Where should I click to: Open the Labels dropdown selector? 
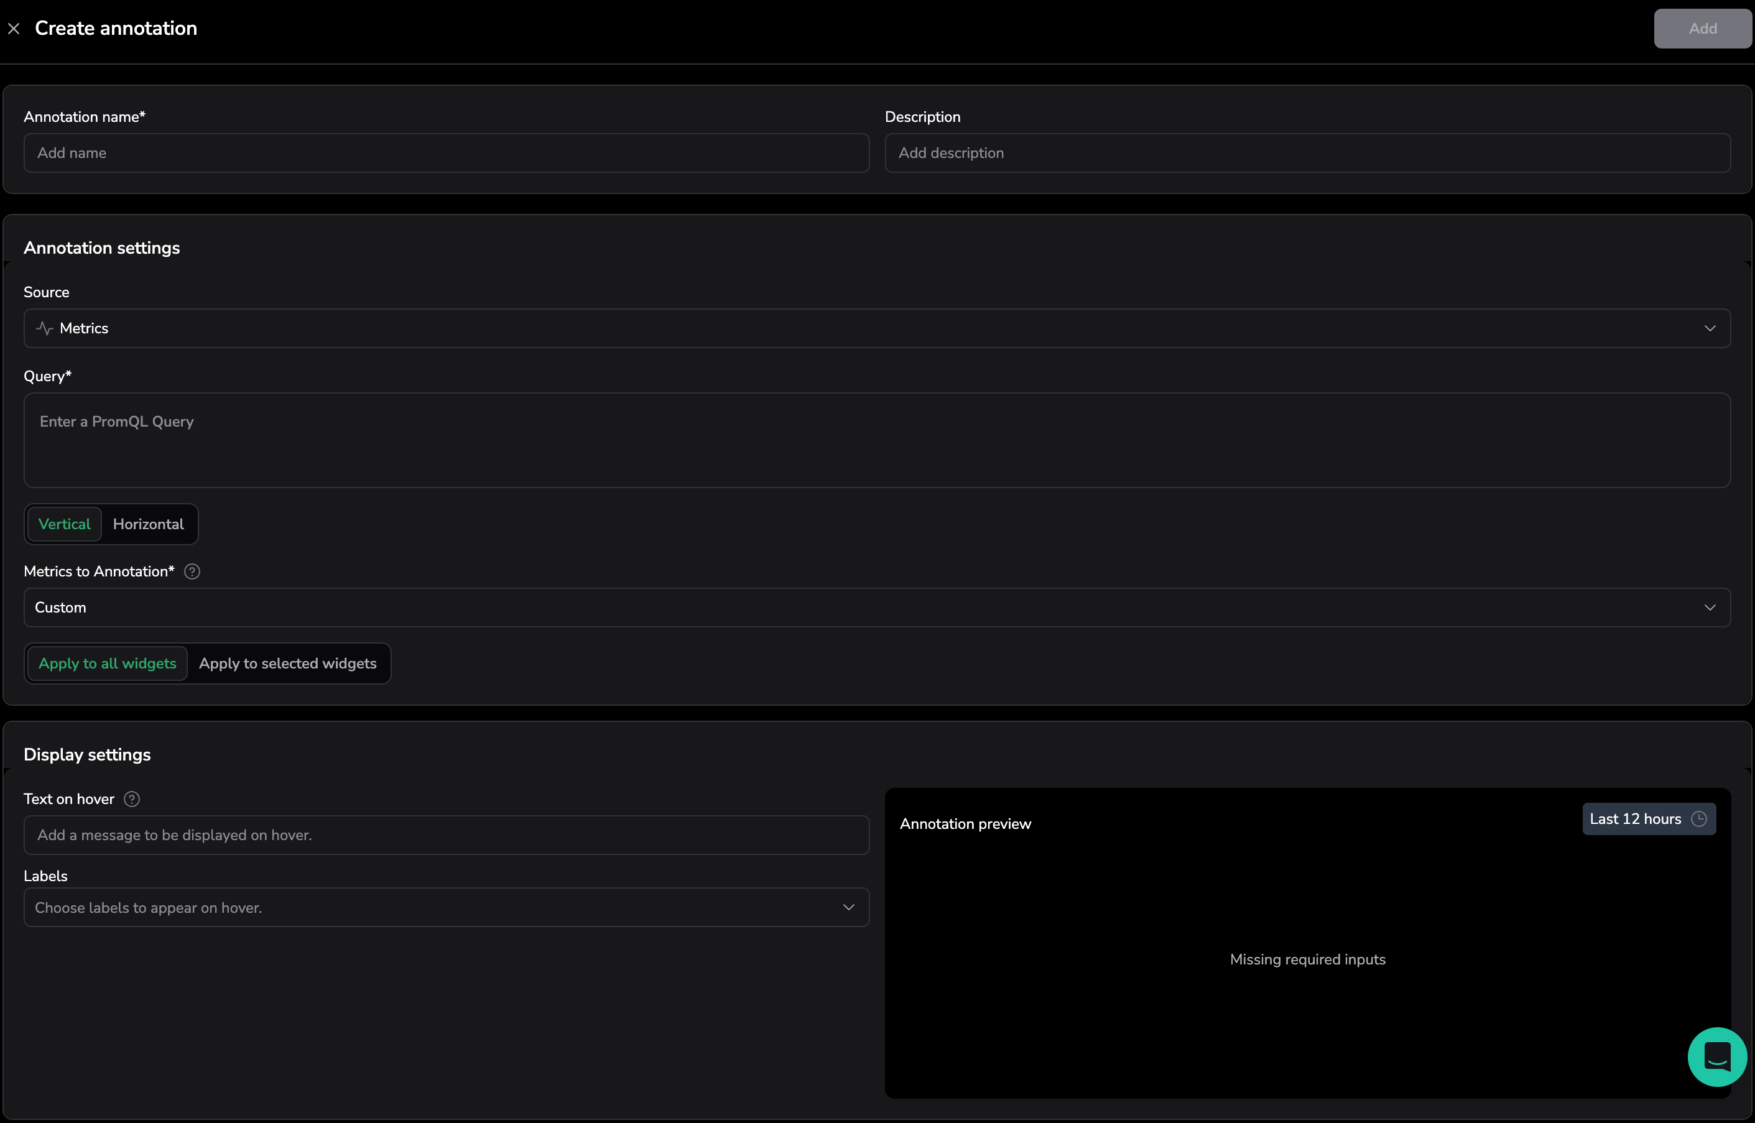(x=445, y=908)
